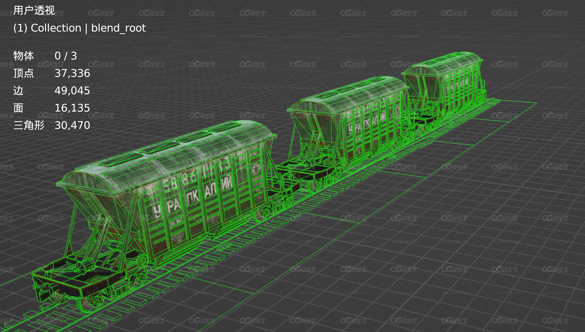Click the '物体' statistics label
585x332 pixels.
(24, 56)
